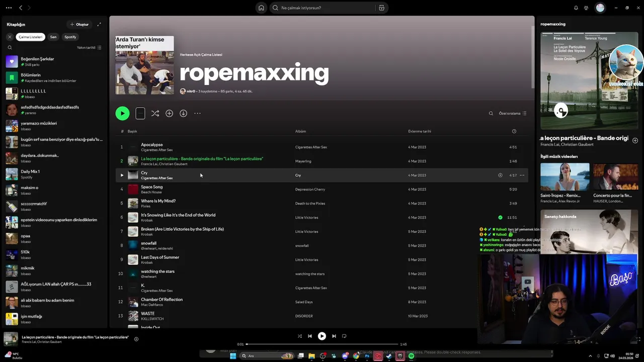Open the Death to the Pixies album link
The width and height of the screenshot is (644, 362).
pyautogui.click(x=310, y=203)
